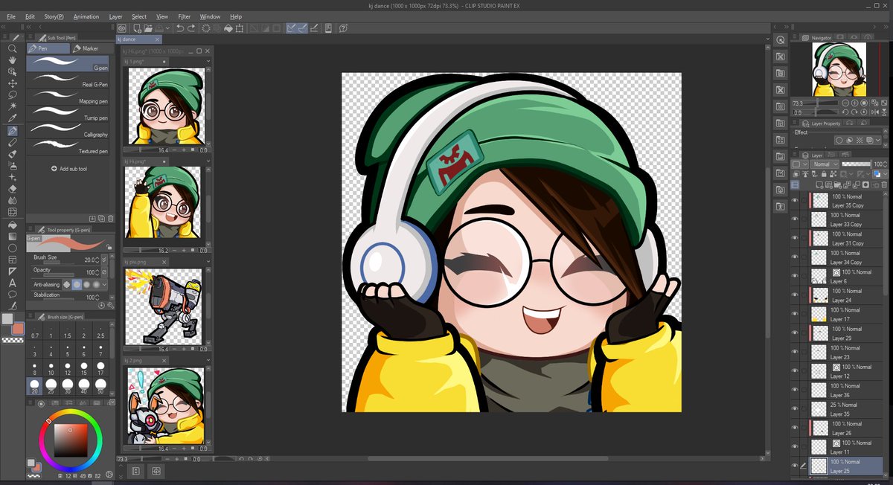The height and width of the screenshot is (485, 893).
Task: Select strongest anti-aliasing option
Action: [96, 284]
